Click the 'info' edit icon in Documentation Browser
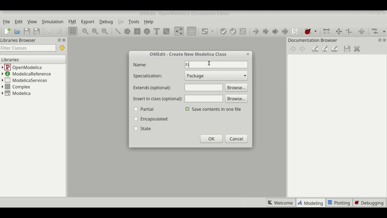The width and height of the screenshot is (387, 218). [315, 49]
